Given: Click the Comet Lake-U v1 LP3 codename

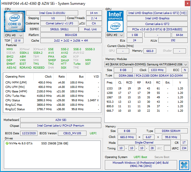Looking at the screenshot, I should click(x=59, y=23).
